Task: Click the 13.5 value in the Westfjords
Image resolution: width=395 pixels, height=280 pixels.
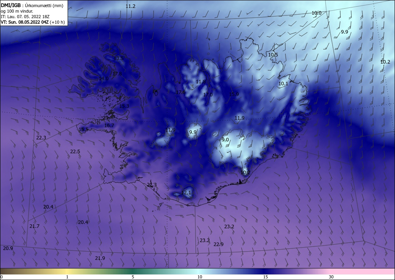Action: pos(118,58)
